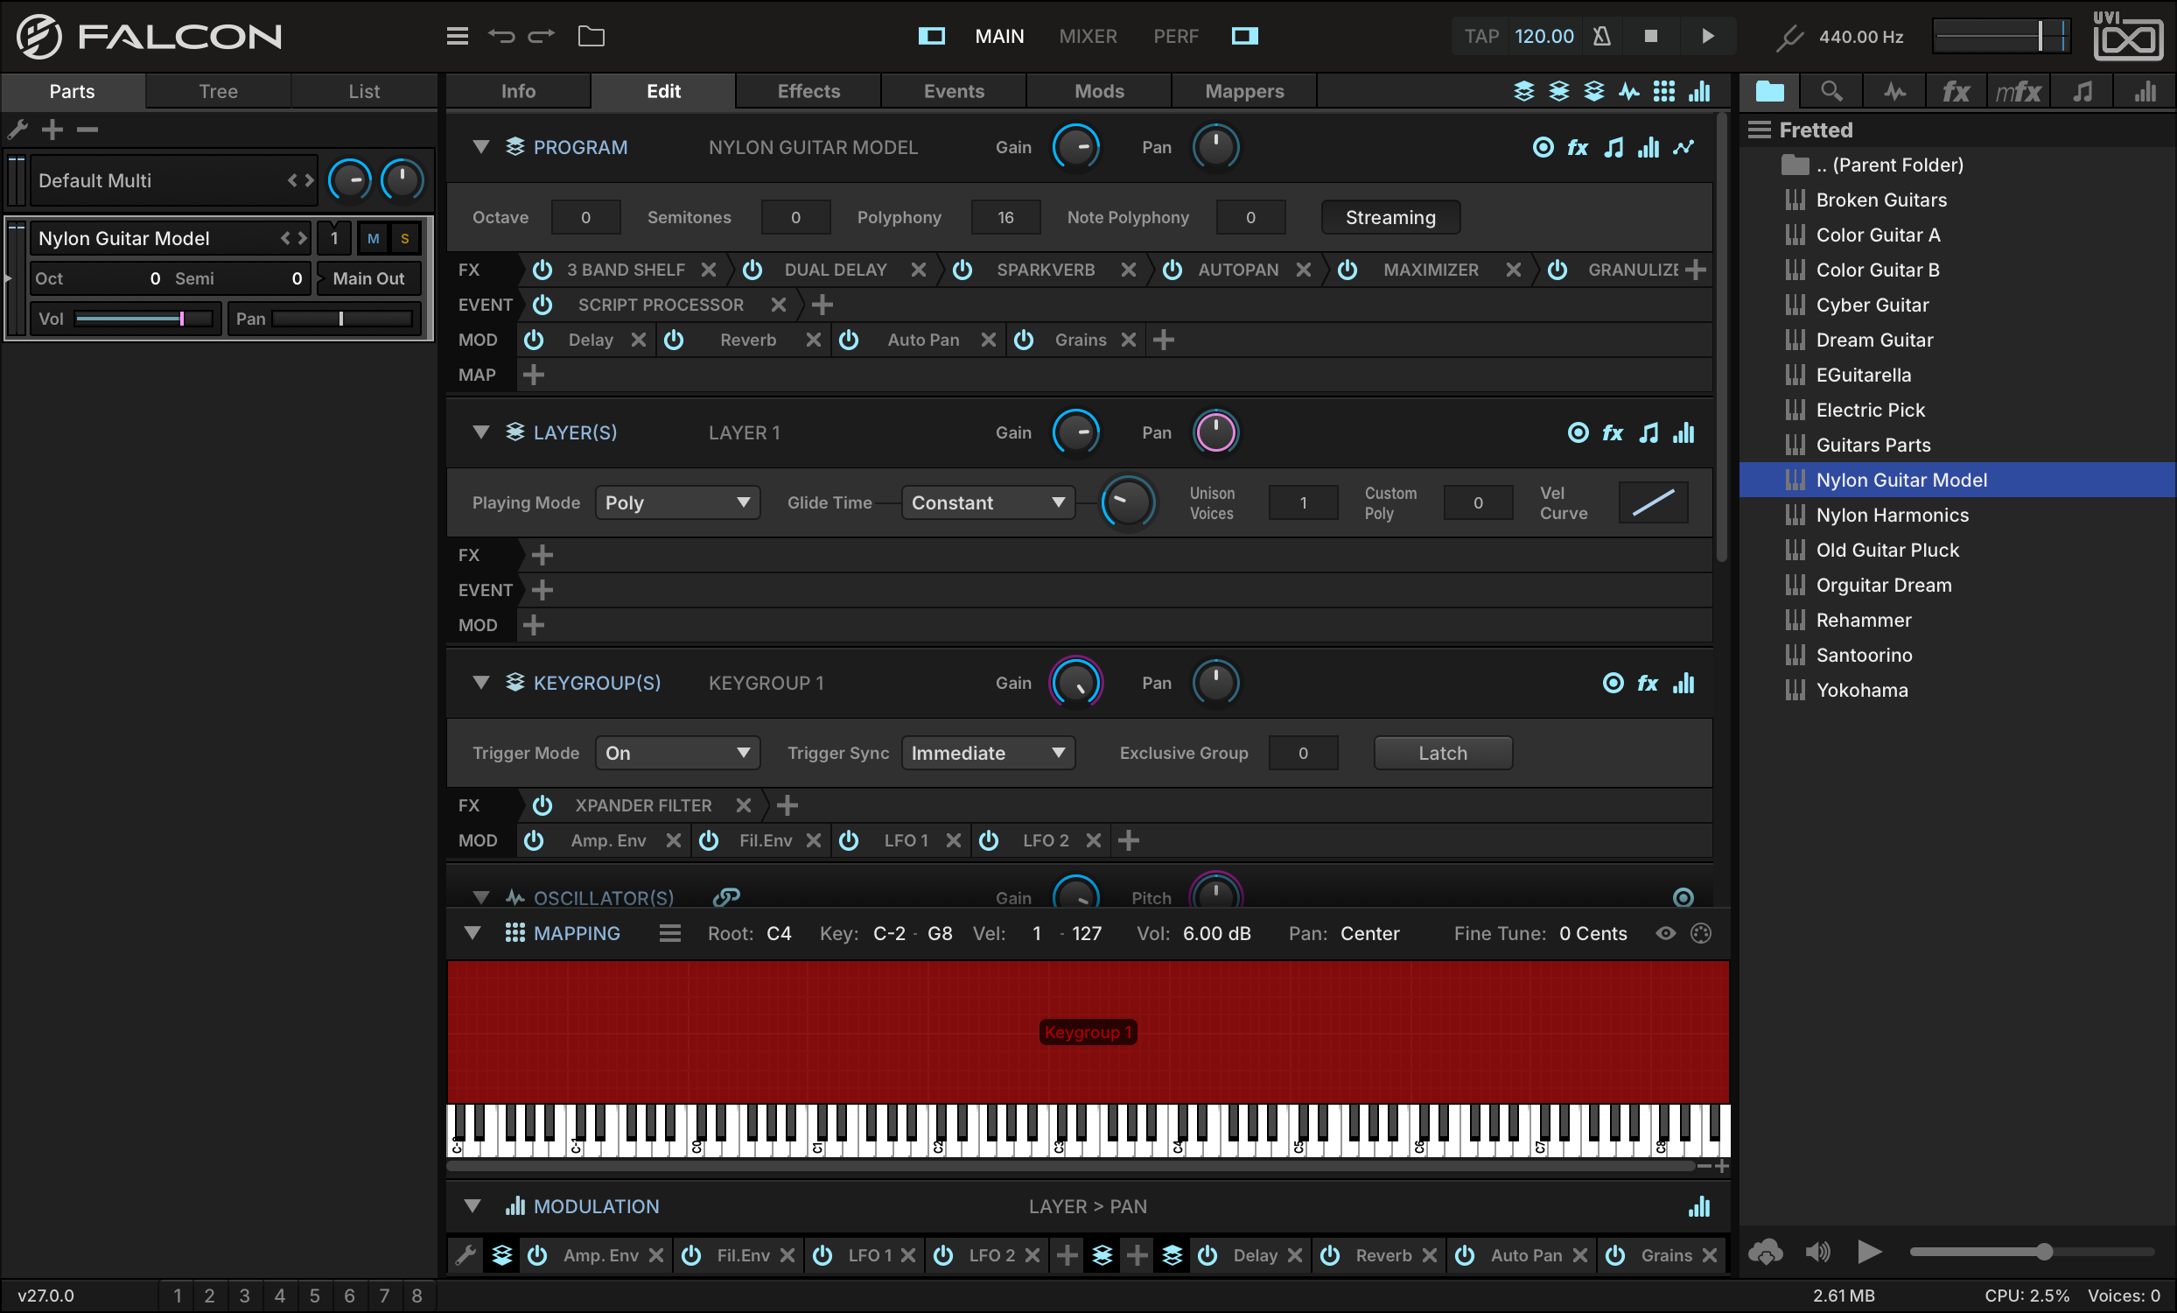Viewport: 2177px width, 1313px height.
Task: Open the Glide Time Constant dropdown
Action: click(988, 502)
